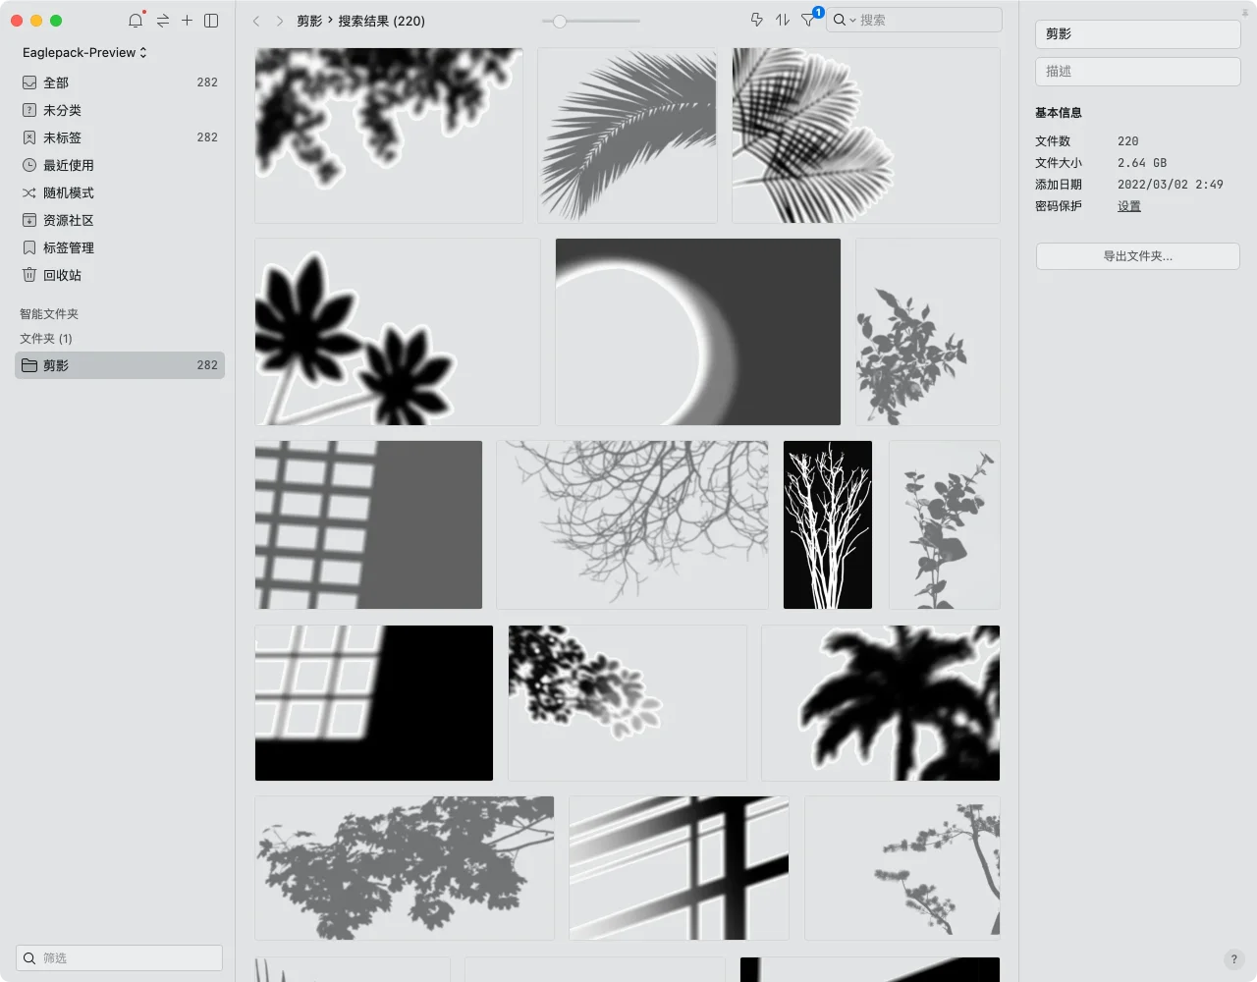Click the plus icon to add

click(187, 20)
